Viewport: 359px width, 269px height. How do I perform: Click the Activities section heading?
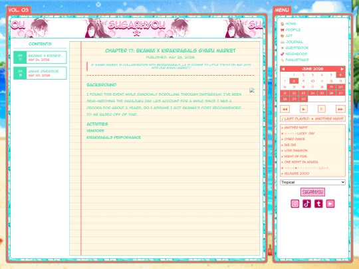click(97, 124)
